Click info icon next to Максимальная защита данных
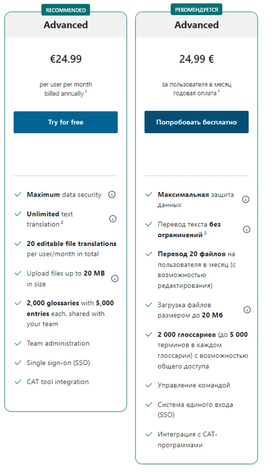This screenshot has width=272, height=472. [x=245, y=199]
